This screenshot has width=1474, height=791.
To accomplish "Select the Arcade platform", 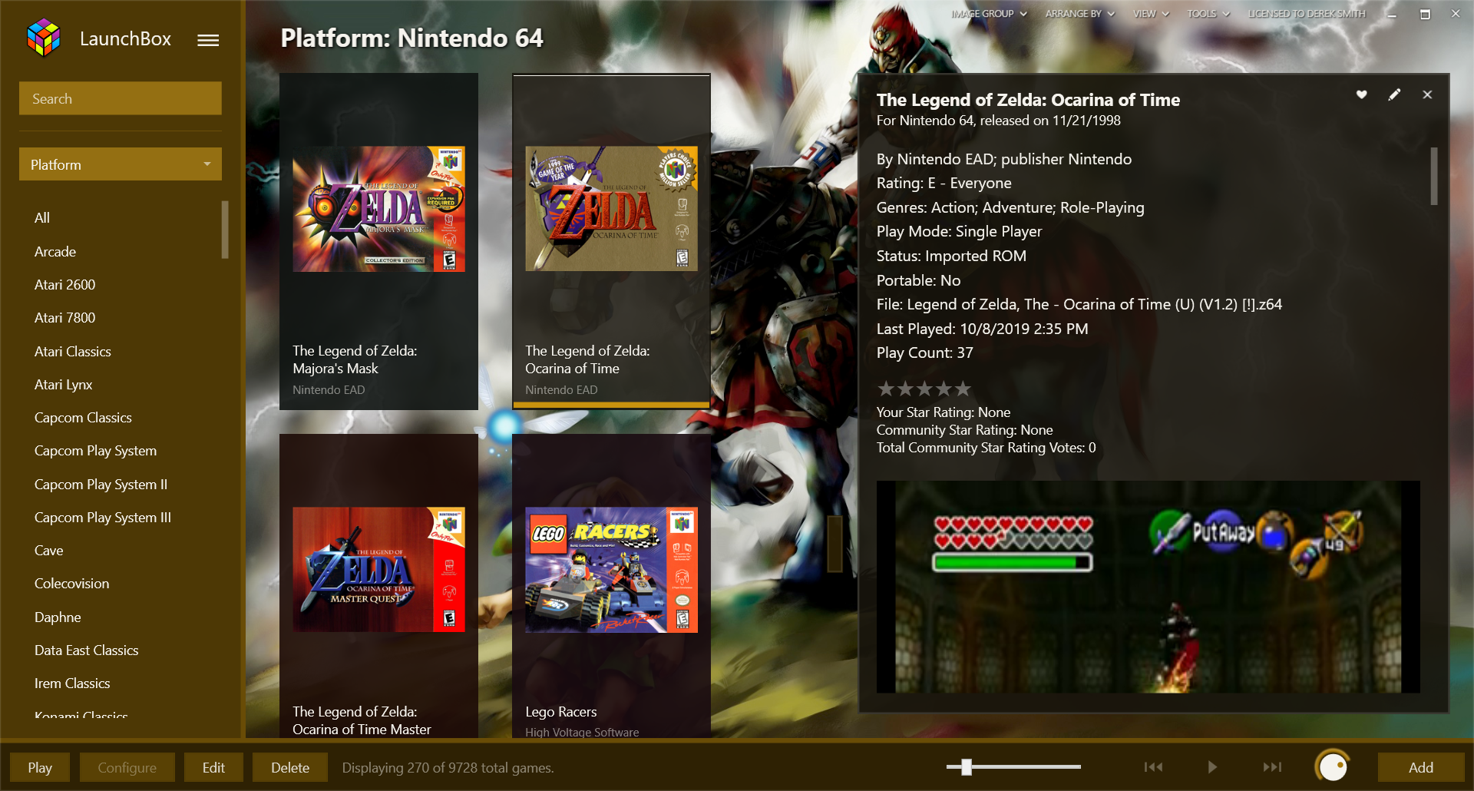I will [x=55, y=252].
